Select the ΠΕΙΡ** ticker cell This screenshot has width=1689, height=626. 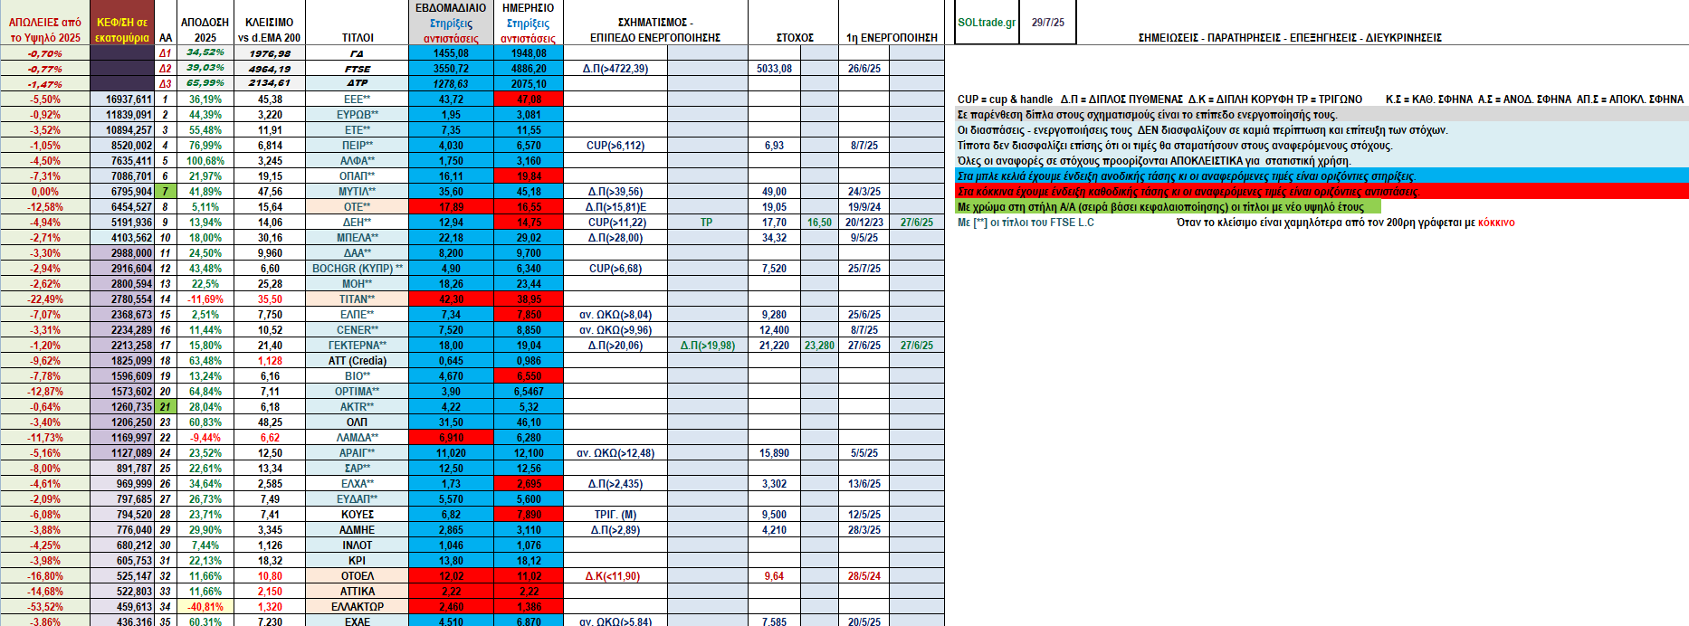(x=358, y=146)
